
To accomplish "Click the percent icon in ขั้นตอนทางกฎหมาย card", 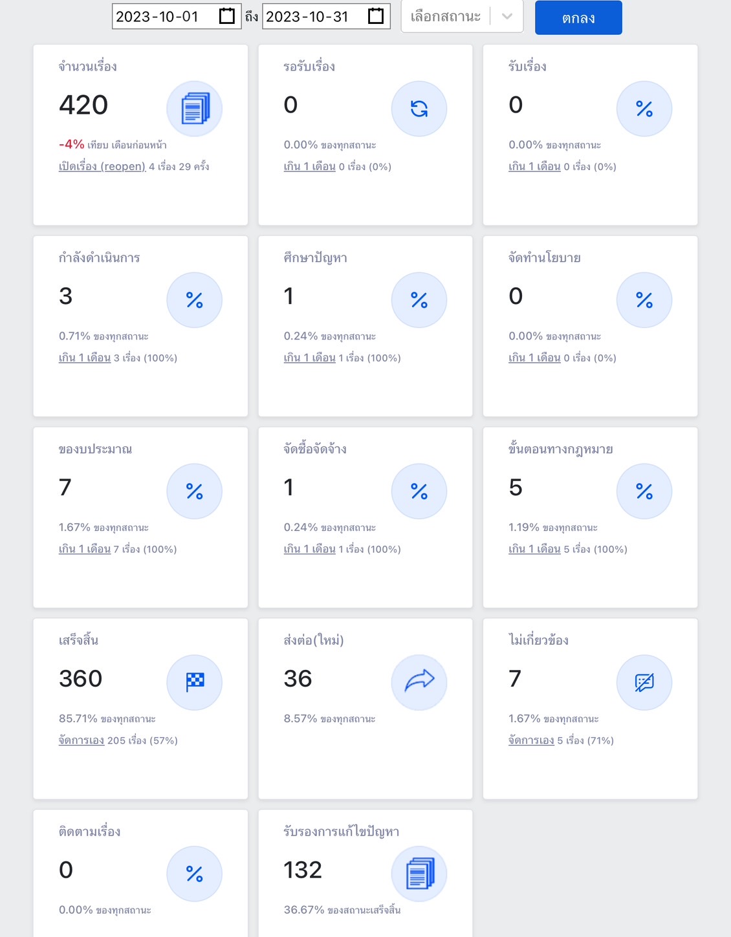I will [644, 491].
